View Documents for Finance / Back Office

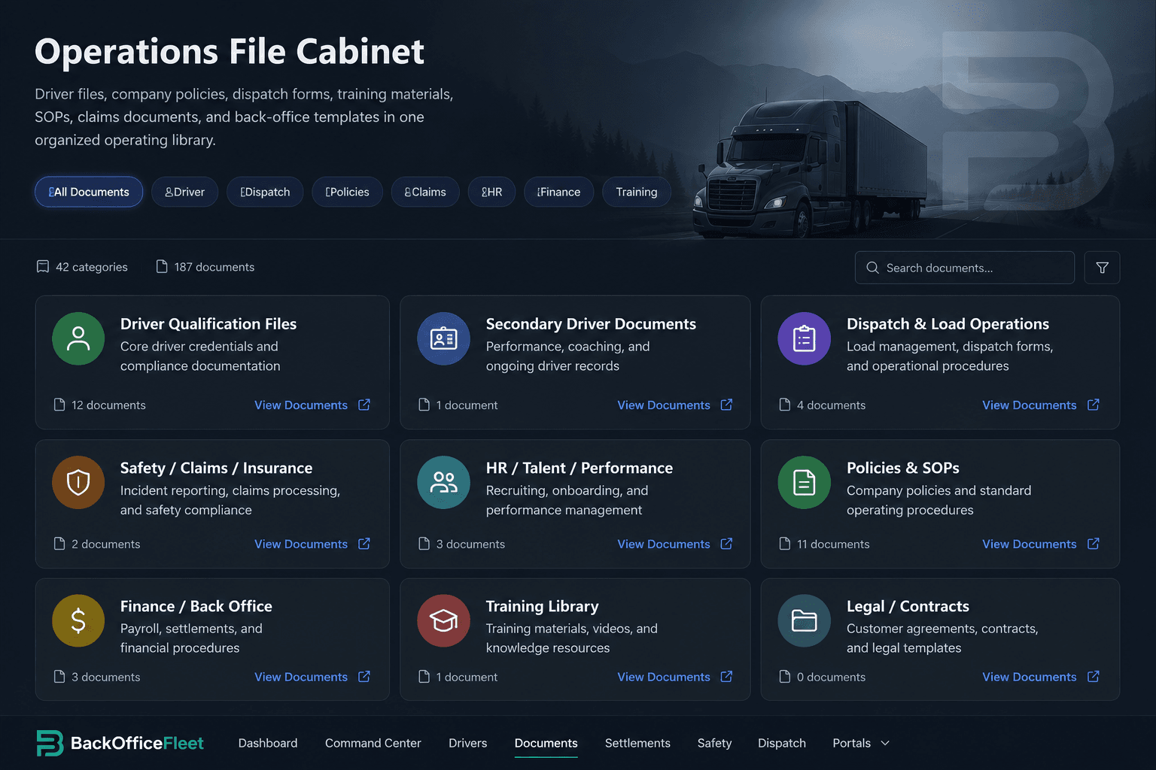coord(301,677)
